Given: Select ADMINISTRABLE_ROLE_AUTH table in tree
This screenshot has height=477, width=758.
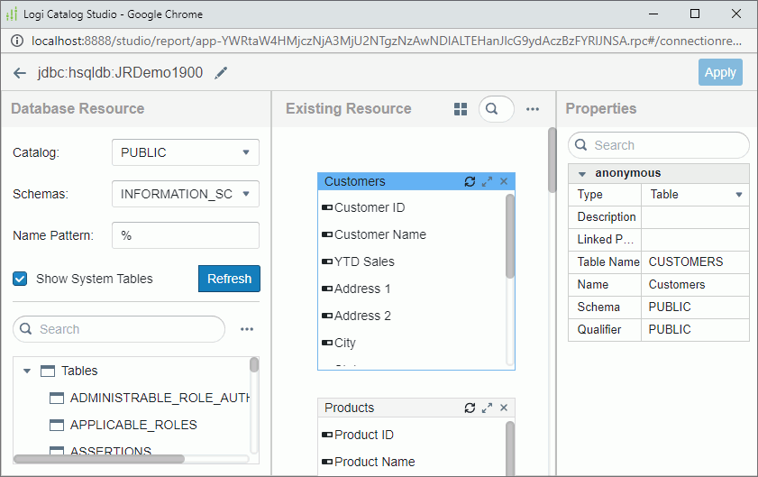Looking at the screenshot, I should pos(160,398).
